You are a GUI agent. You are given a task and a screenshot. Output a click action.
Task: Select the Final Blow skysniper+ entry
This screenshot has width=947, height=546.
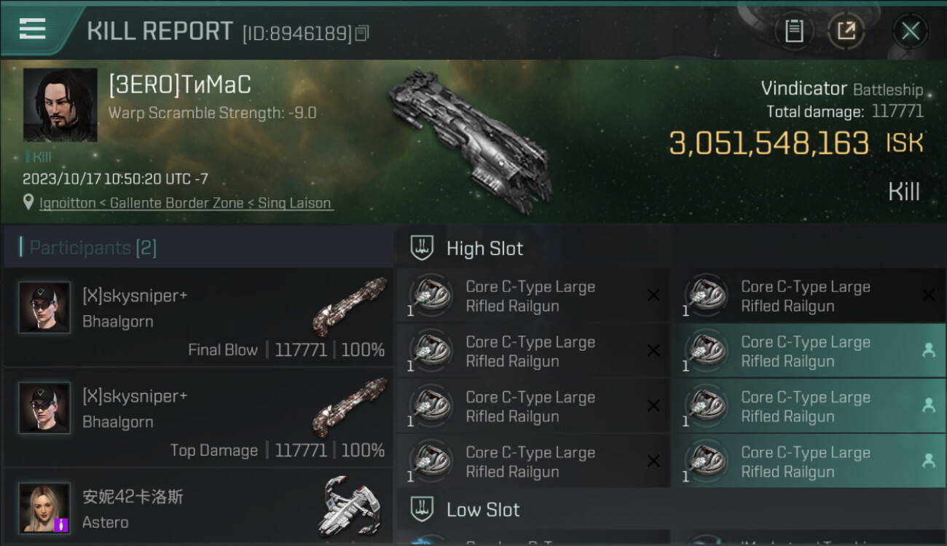tap(198, 317)
